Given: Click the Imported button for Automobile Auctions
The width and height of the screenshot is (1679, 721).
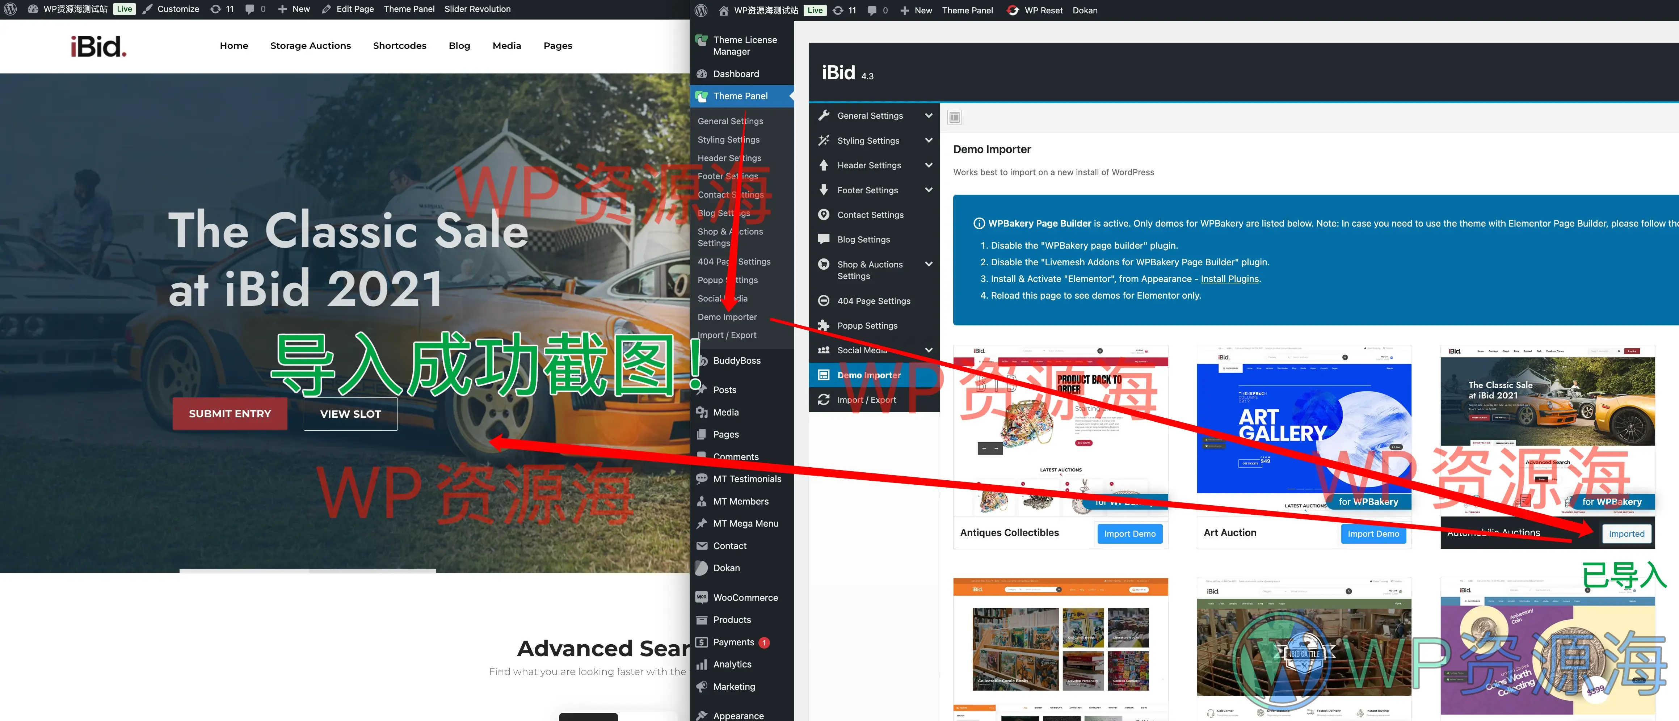Looking at the screenshot, I should tap(1626, 533).
